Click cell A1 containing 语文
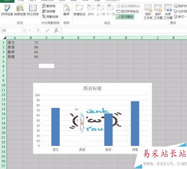 15,43
